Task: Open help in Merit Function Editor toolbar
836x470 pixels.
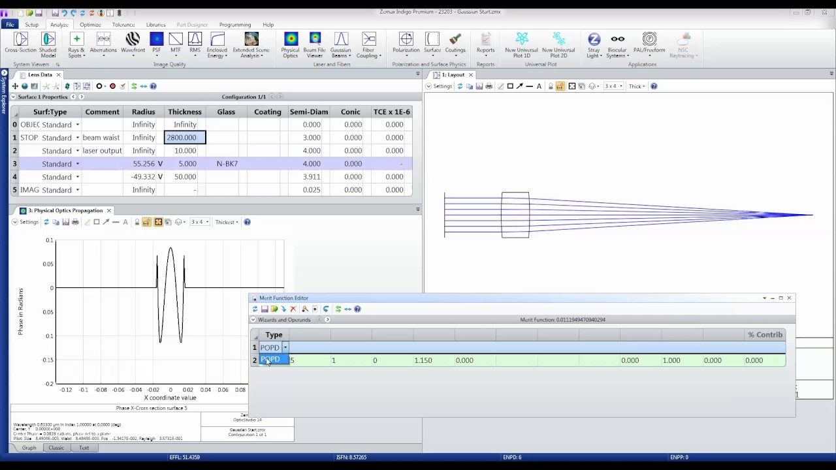Action: pos(357,309)
